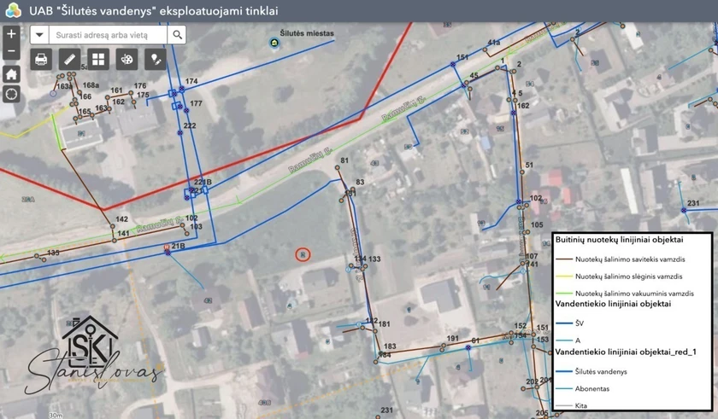Click legend entry 'Nuotekų šalinimo savitekis vamzdis'
This screenshot has width=718, height=419.
coord(630,259)
